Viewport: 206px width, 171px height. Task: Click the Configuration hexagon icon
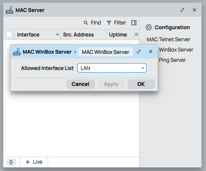pyautogui.click(x=148, y=27)
